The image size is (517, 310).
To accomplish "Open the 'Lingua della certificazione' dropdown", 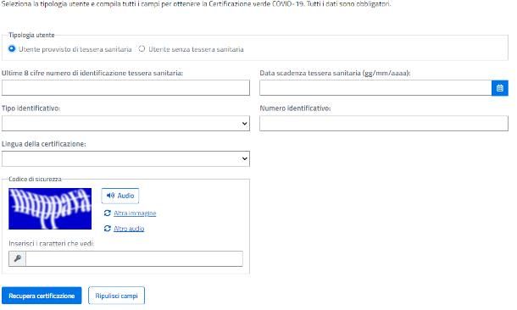I will pyautogui.click(x=125, y=158).
